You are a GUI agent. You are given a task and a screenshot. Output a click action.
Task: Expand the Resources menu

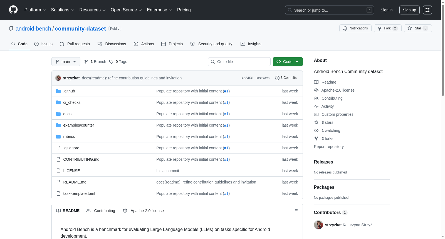click(92, 10)
